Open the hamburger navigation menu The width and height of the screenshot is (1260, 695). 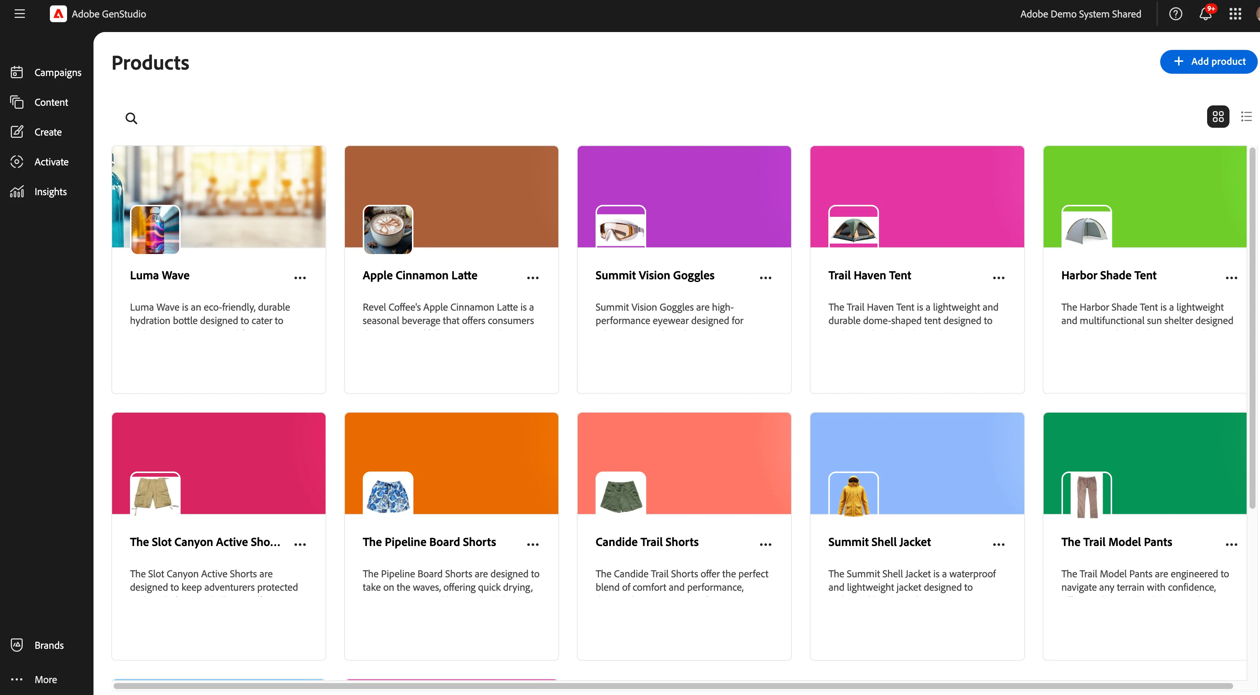point(20,14)
